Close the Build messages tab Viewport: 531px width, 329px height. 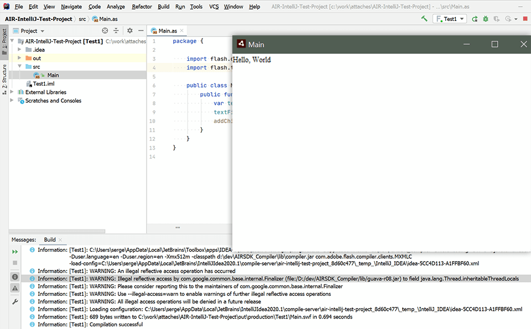coord(60,240)
